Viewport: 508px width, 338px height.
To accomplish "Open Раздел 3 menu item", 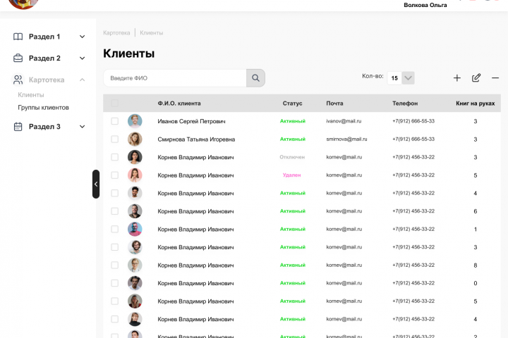I will click(x=44, y=127).
